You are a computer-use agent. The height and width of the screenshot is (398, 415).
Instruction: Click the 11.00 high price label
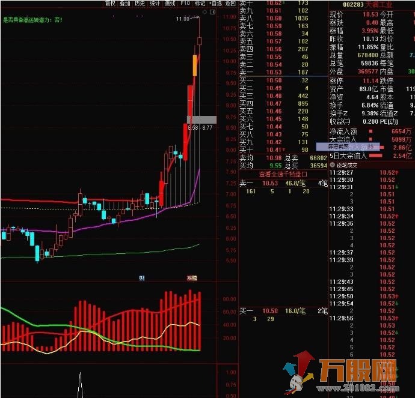click(183, 19)
